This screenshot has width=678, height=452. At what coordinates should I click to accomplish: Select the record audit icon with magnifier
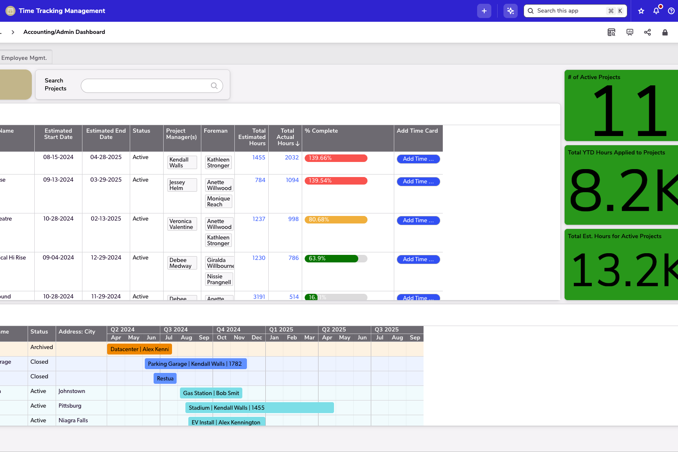pos(611,32)
